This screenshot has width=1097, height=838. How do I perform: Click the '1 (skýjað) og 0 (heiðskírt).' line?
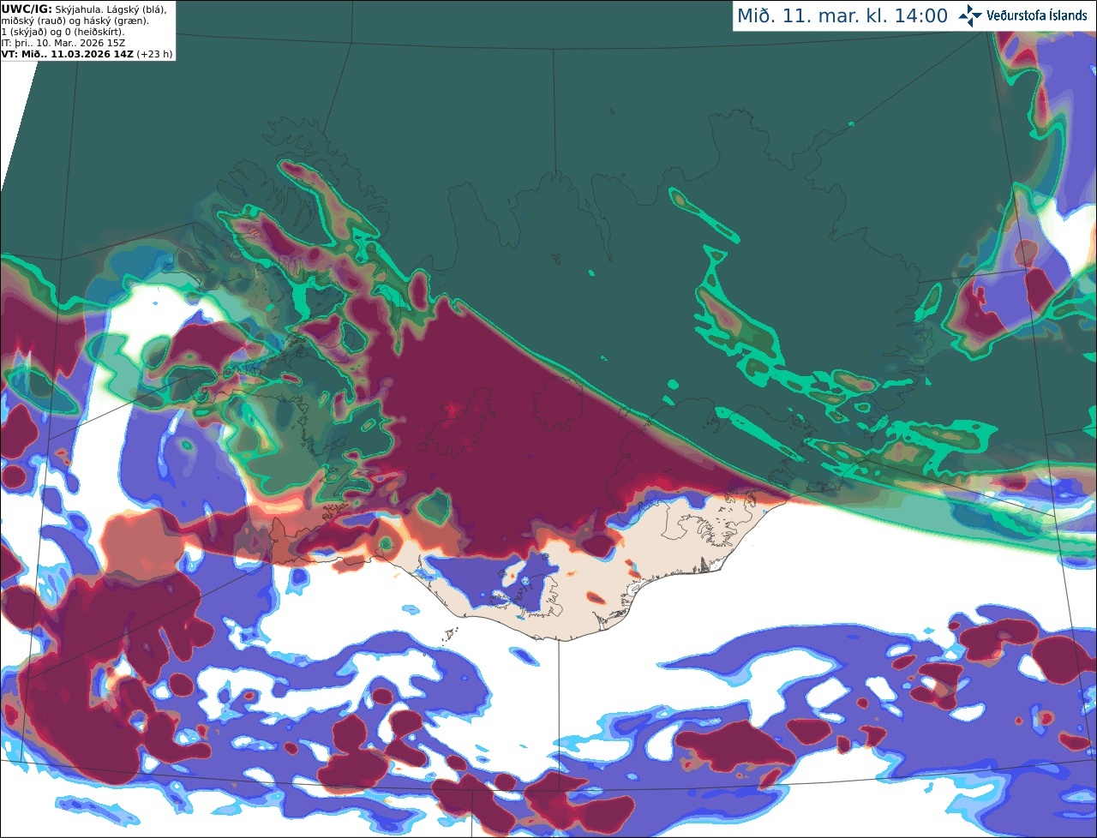point(63,31)
